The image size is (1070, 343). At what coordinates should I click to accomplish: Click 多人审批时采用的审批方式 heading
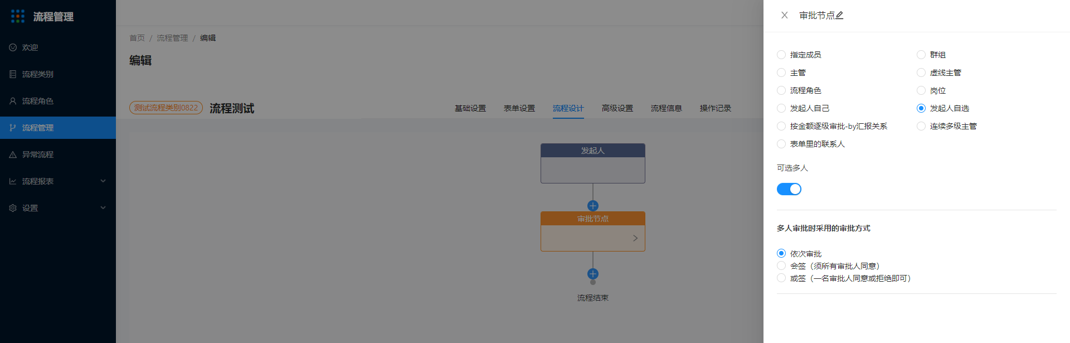click(824, 228)
